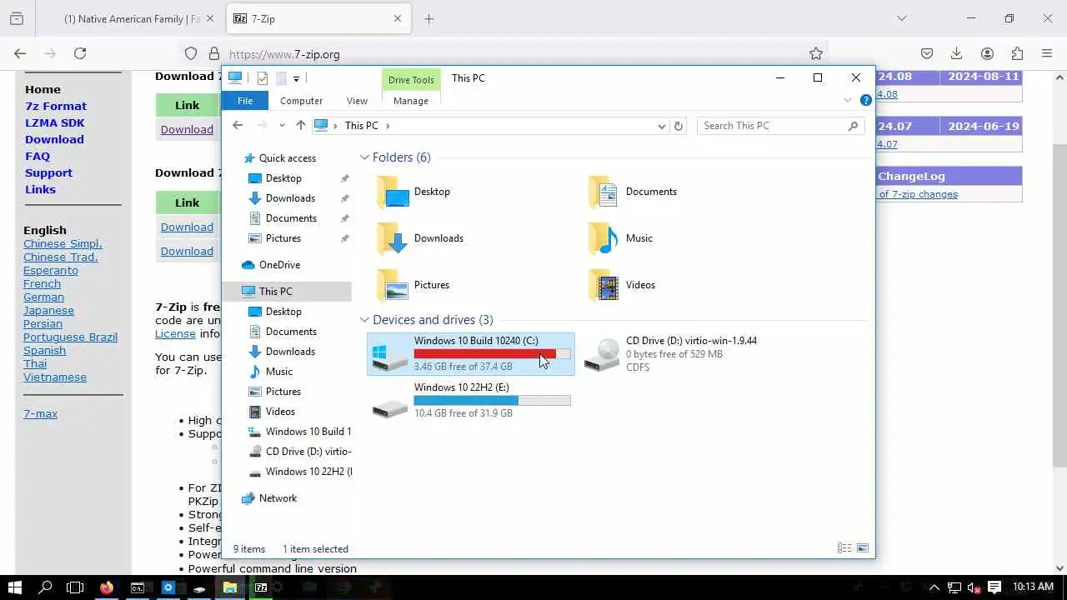Select the Windows 10 22H2 (E:) drive icon
This screenshot has width=1067, height=600.
tap(389, 407)
